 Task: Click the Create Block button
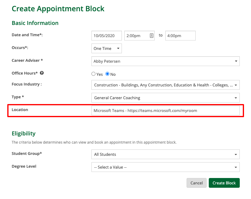[224, 183]
